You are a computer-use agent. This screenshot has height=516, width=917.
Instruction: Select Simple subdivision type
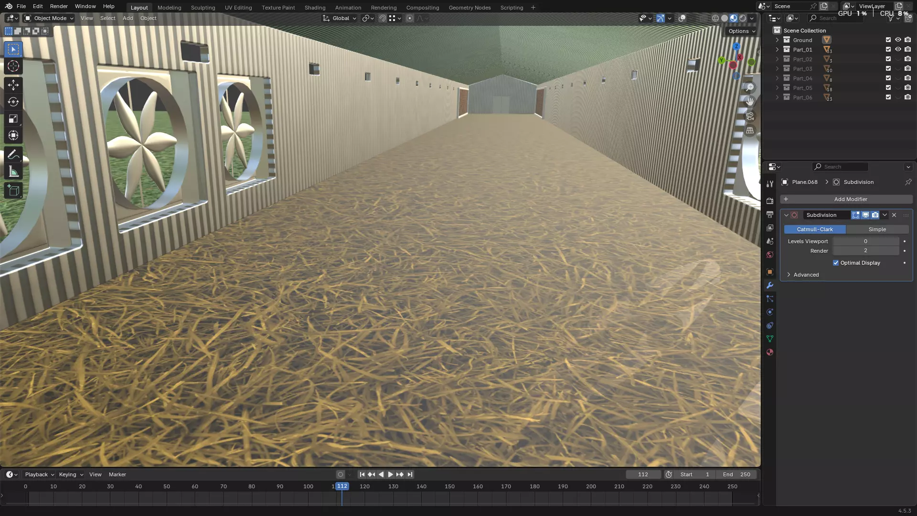[x=877, y=229]
